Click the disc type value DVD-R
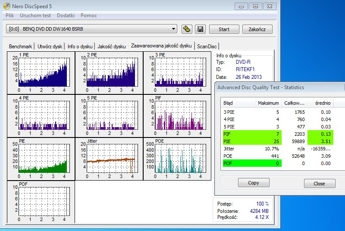The image size is (345, 231). (x=243, y=62)
